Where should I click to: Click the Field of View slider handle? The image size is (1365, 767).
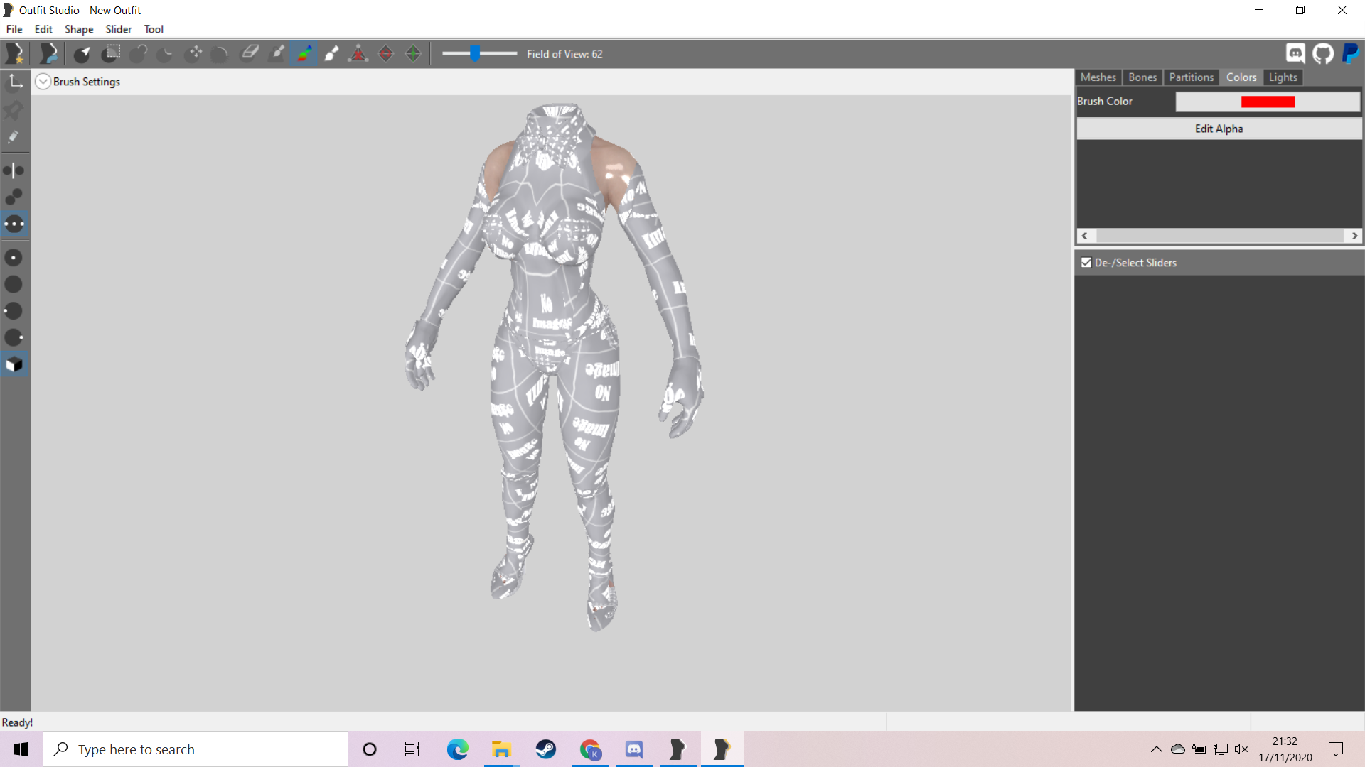click(475, 53)
